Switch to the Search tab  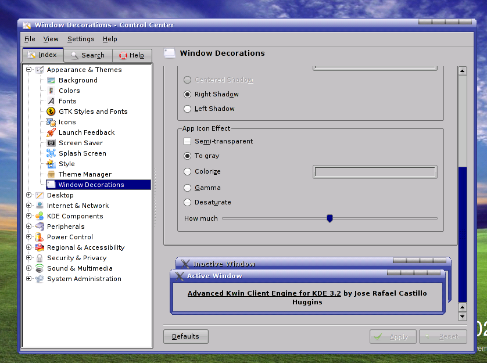[88, 56]
